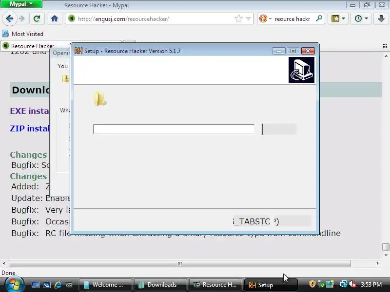This screenshot has height=292, width=390.
Task: Close the Setup window
Action: click(308, 51)
